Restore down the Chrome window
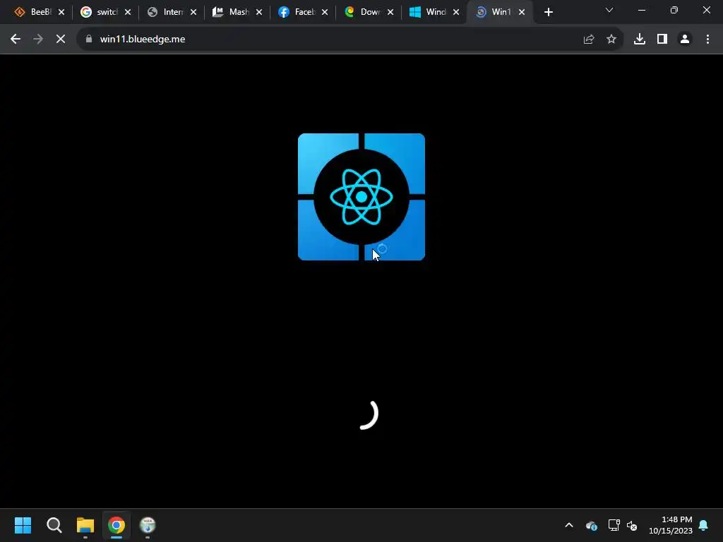The image size is (723, 542). [674, 10]
